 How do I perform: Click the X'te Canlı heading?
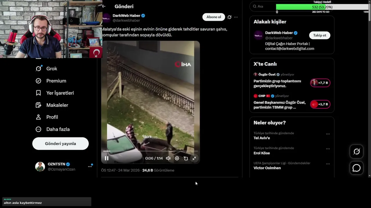(265, 64)
